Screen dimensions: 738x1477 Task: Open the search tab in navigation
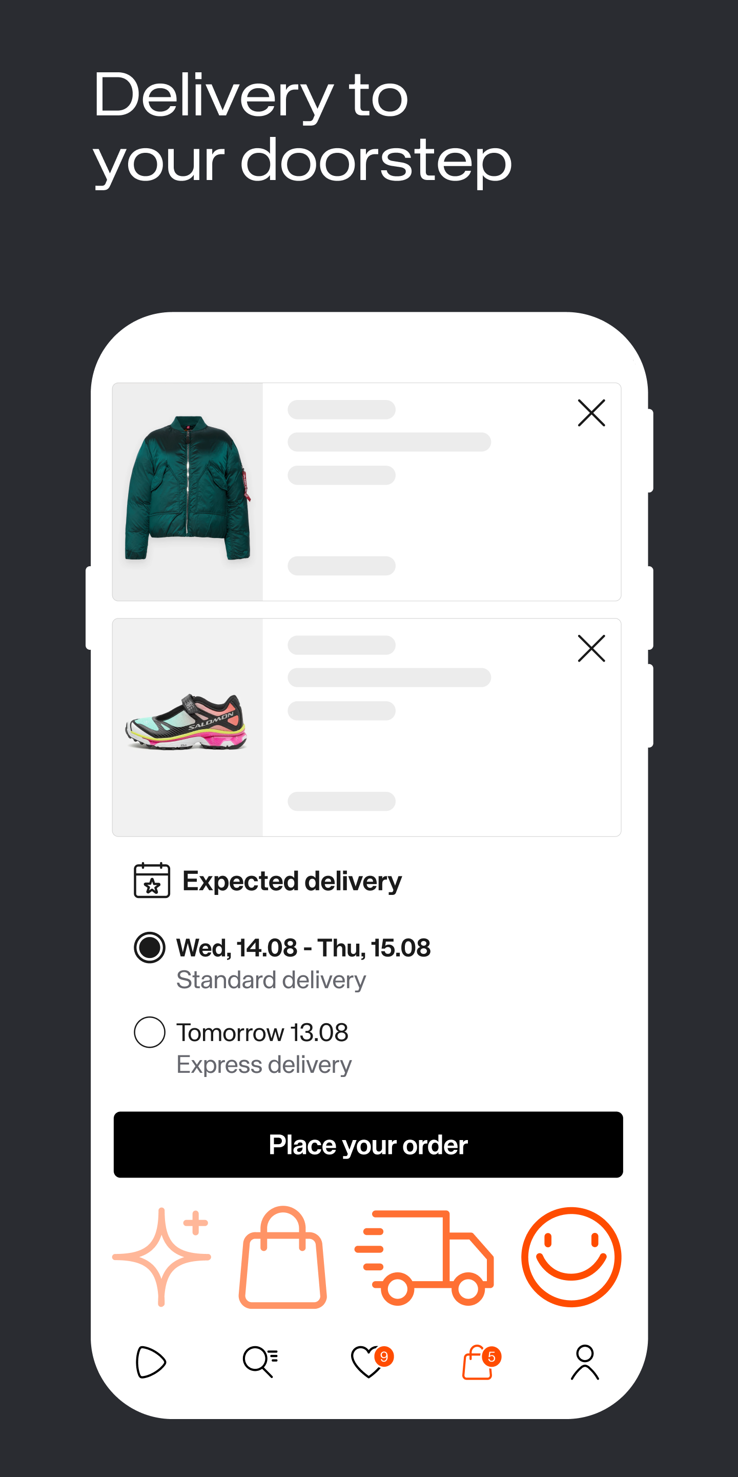point(259,1361)
